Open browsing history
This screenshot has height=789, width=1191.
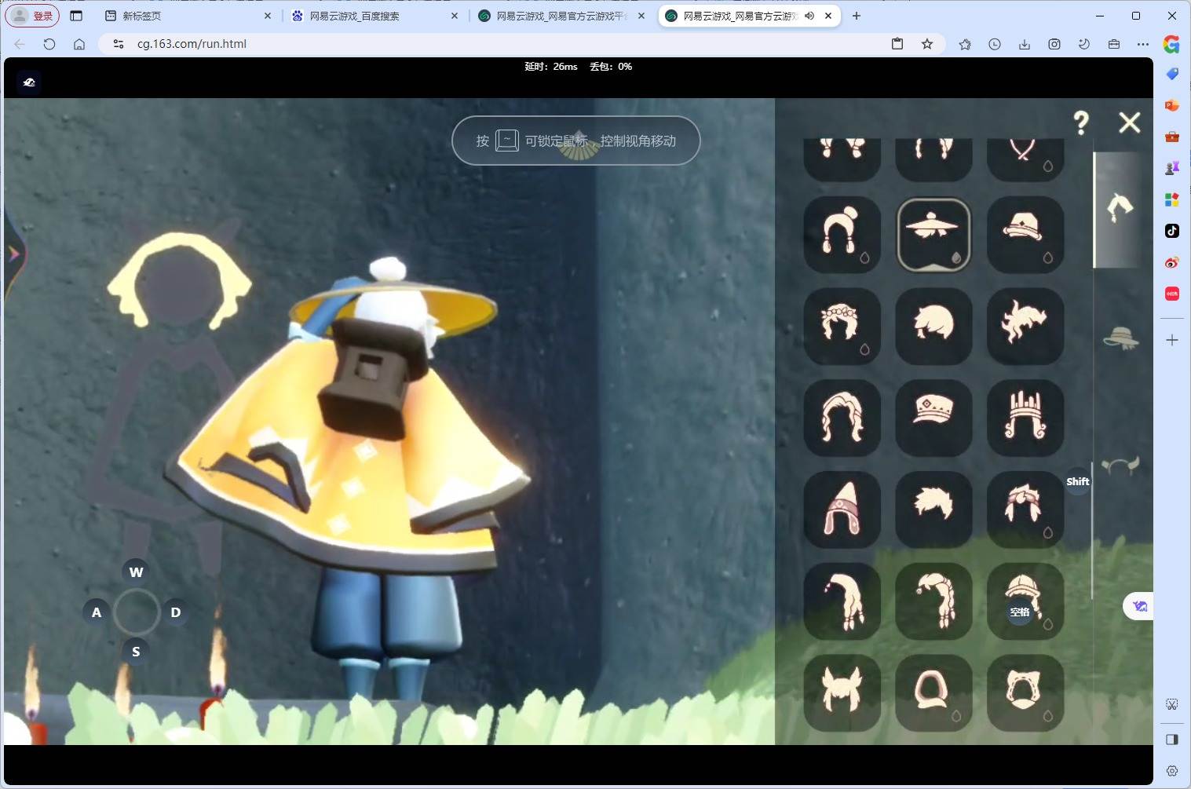coord(995,44)
